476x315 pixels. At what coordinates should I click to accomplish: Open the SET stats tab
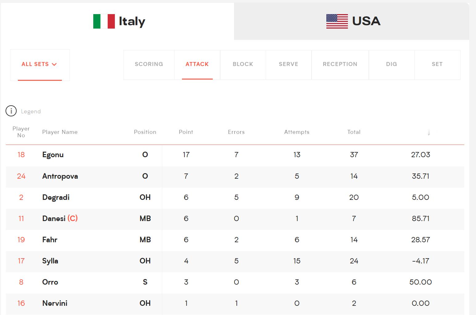pyautogui.click(x=437, y=64)
